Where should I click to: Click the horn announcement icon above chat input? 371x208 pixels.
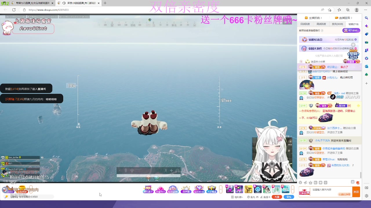pos(305,182)
